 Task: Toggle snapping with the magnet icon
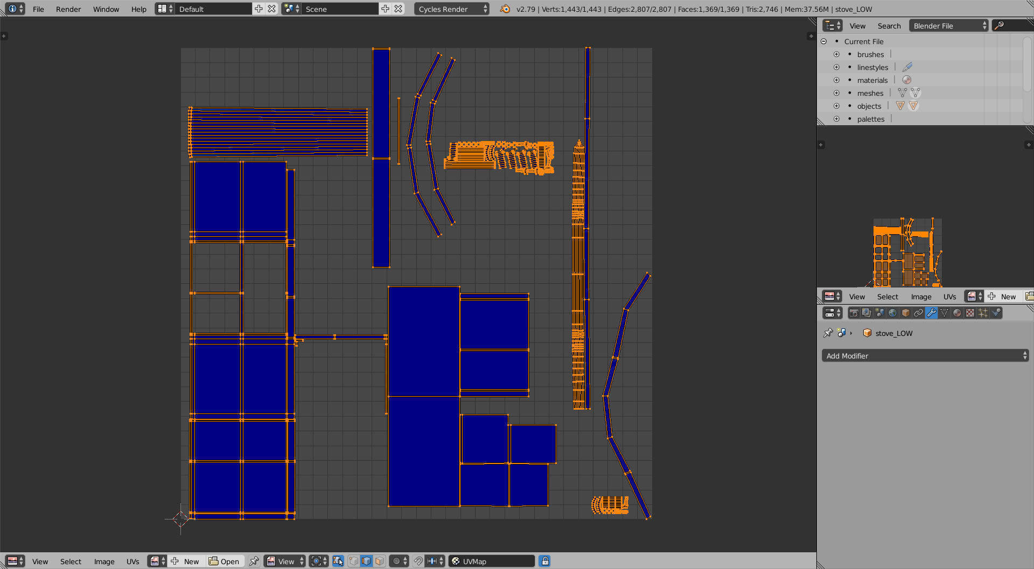coord(418,561)
